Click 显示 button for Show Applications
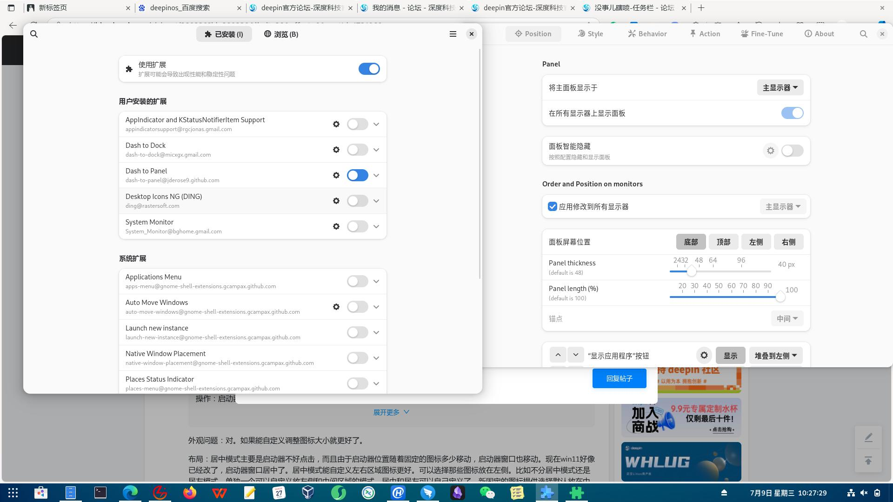 click(730, 356)
